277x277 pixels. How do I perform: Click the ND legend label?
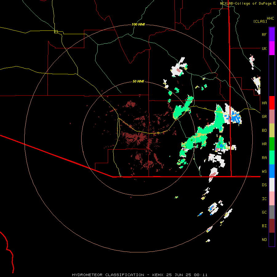click(x=264, y=240)
